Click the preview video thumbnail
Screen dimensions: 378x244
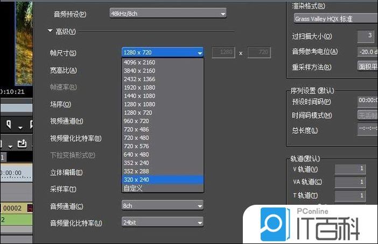(x=24, y=44)
